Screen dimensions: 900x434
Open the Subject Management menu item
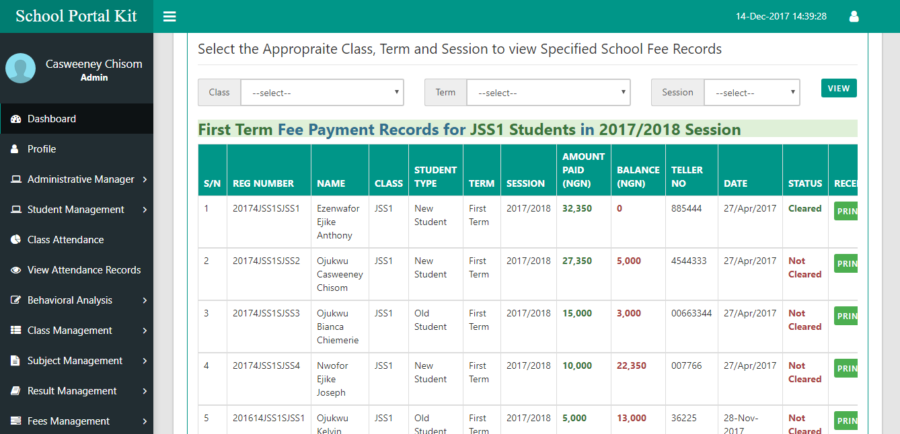pos(75,361)
